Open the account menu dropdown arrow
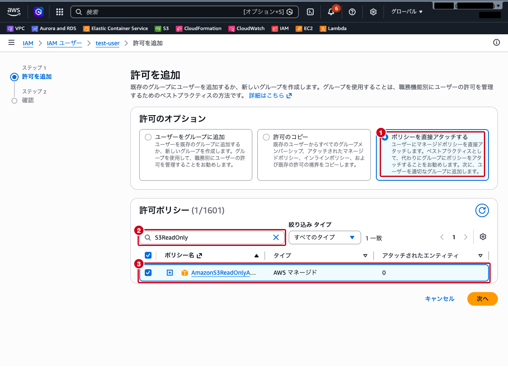508x381 pixels. click(498, 6)
